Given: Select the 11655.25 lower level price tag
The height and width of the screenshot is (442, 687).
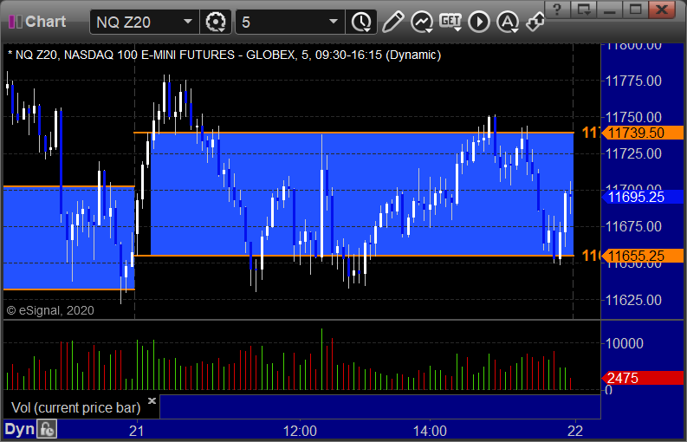Looking at the screenshot, I should coord(642,256).
